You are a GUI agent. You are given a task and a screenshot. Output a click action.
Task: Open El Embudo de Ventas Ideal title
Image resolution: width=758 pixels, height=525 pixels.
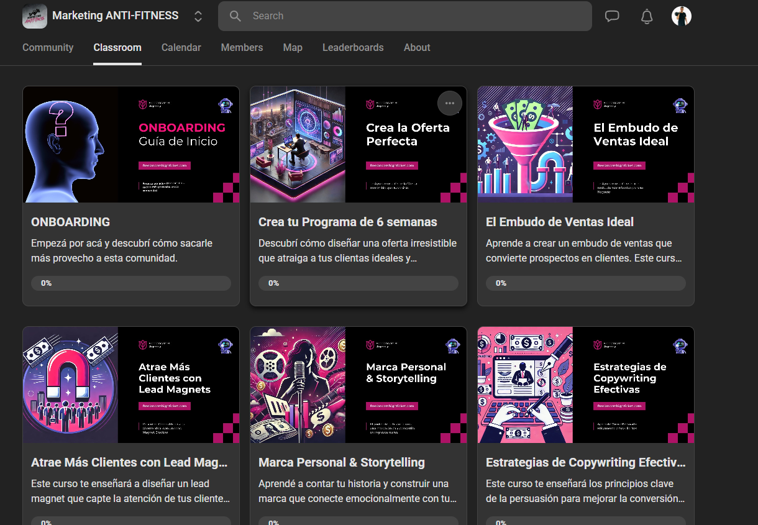[x=559, y=222]
